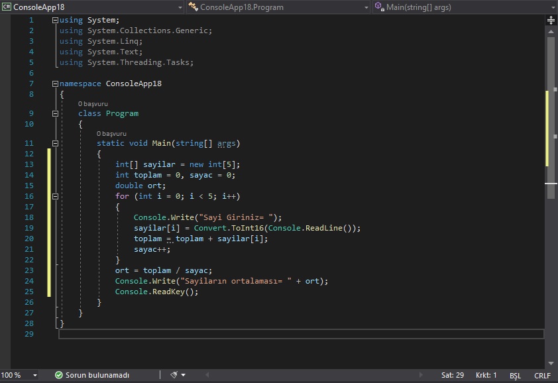Click the green check icon in status bar
The image size is (558, 383).
(x=59, y=375)
